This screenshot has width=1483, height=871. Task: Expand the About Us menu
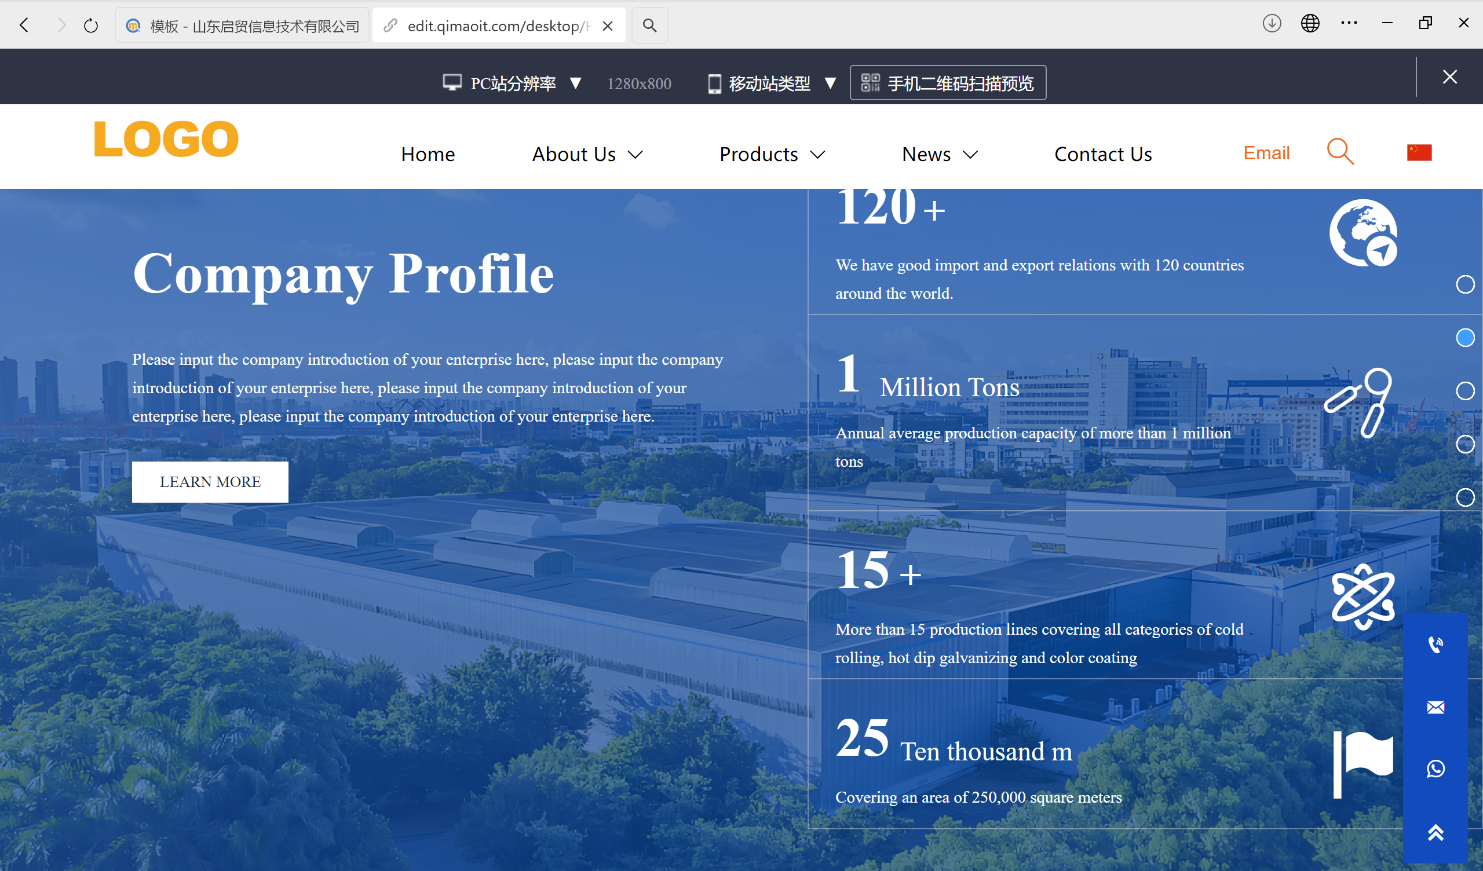[586, 154]
